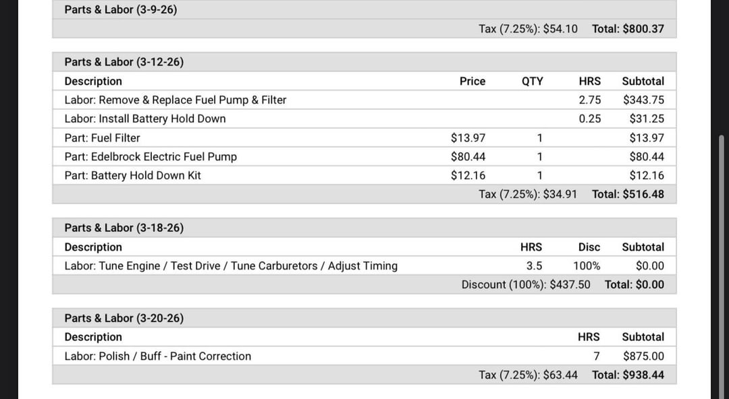The image size is (729, 399).
Task: Click the vertical scrollbar on the right edge
Action: coord(722,236)
